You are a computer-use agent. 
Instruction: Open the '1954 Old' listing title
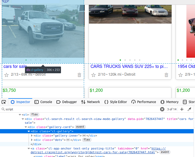(x=186, y=67)
